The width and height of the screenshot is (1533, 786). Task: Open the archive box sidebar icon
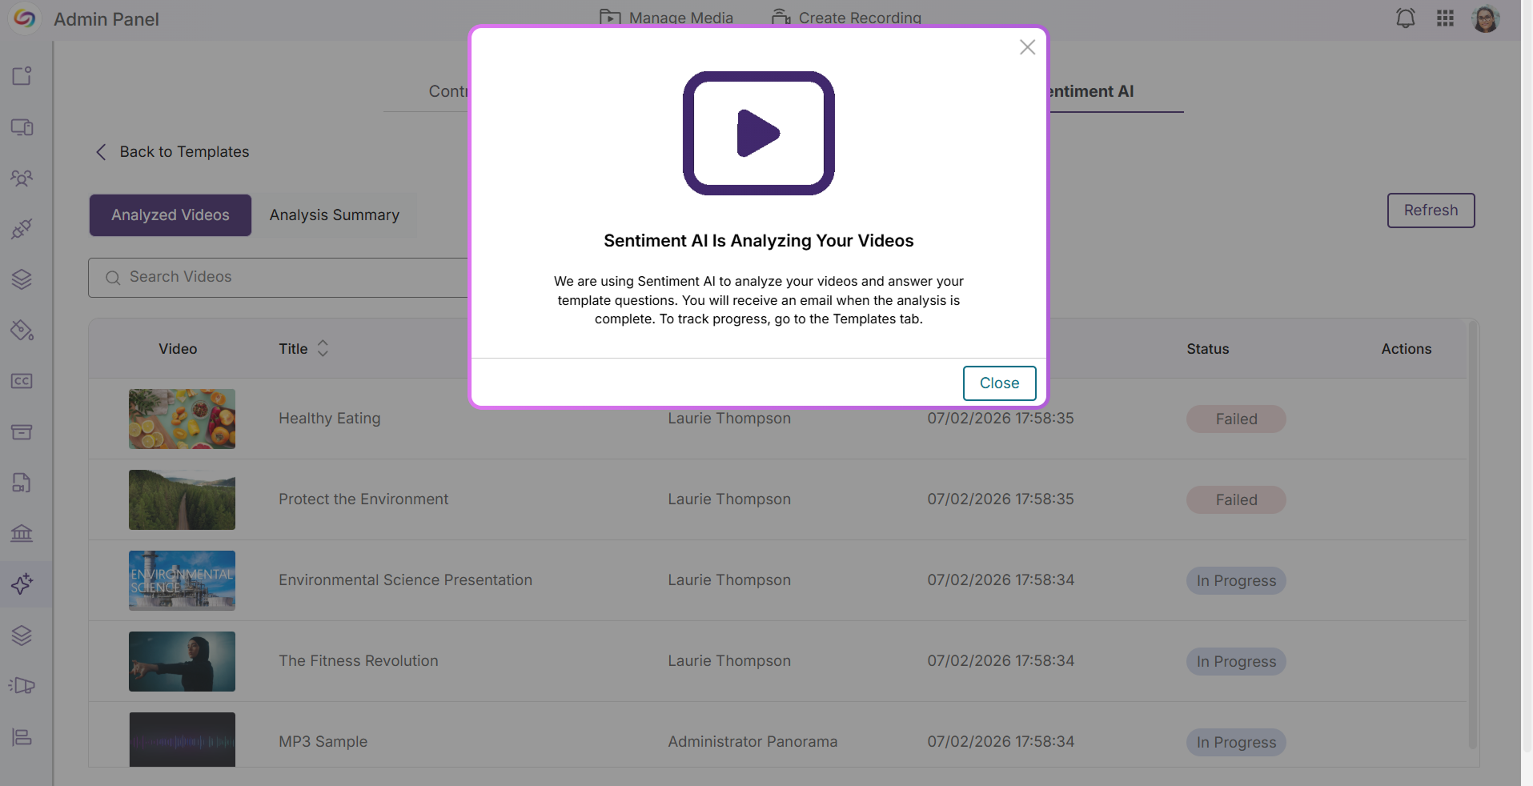(x=22, y=432)
